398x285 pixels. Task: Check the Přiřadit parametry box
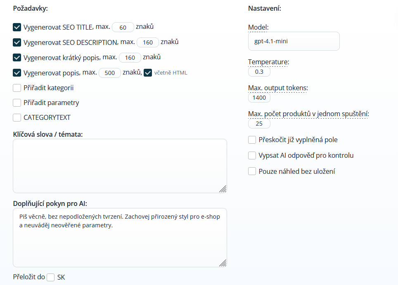coord(17,103)
